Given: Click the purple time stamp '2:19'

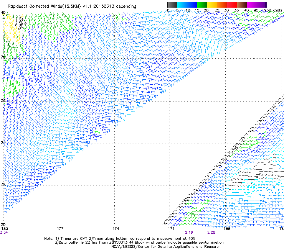Looking at the screenshot, I should (189, 233).
